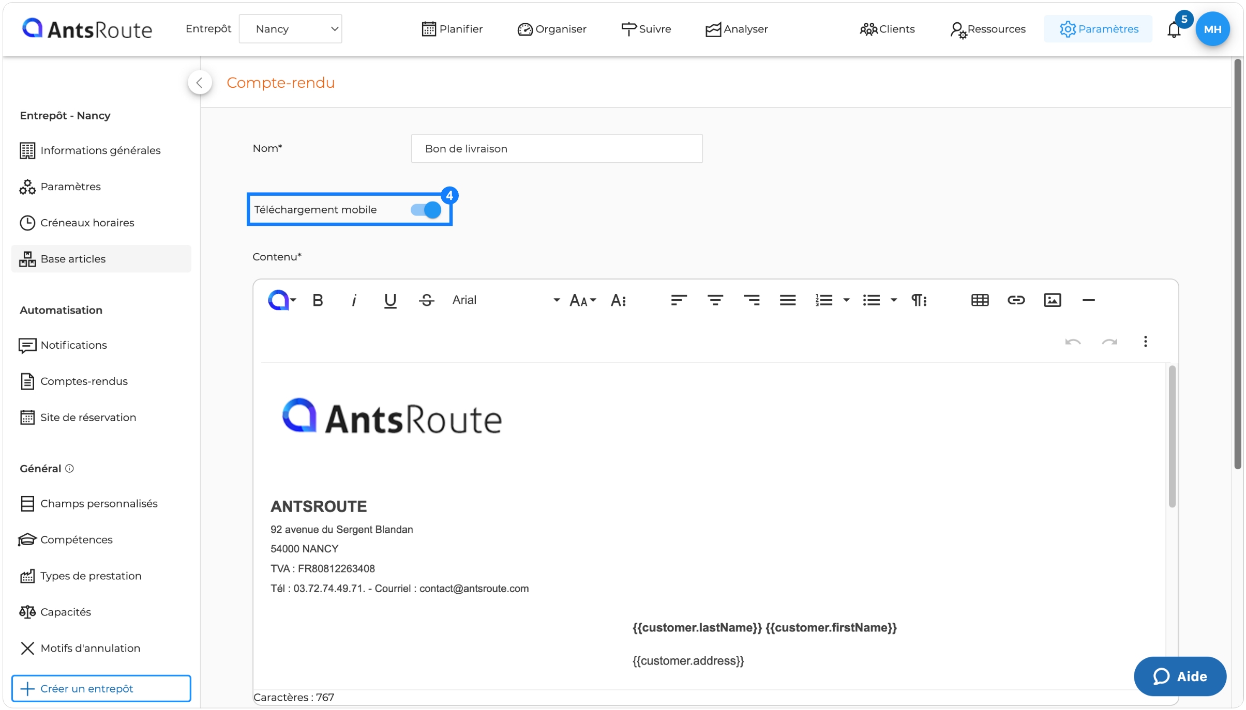Click the AntsRoute logo in header
This screenshot has width=1246, height=710.
[87, 29]
